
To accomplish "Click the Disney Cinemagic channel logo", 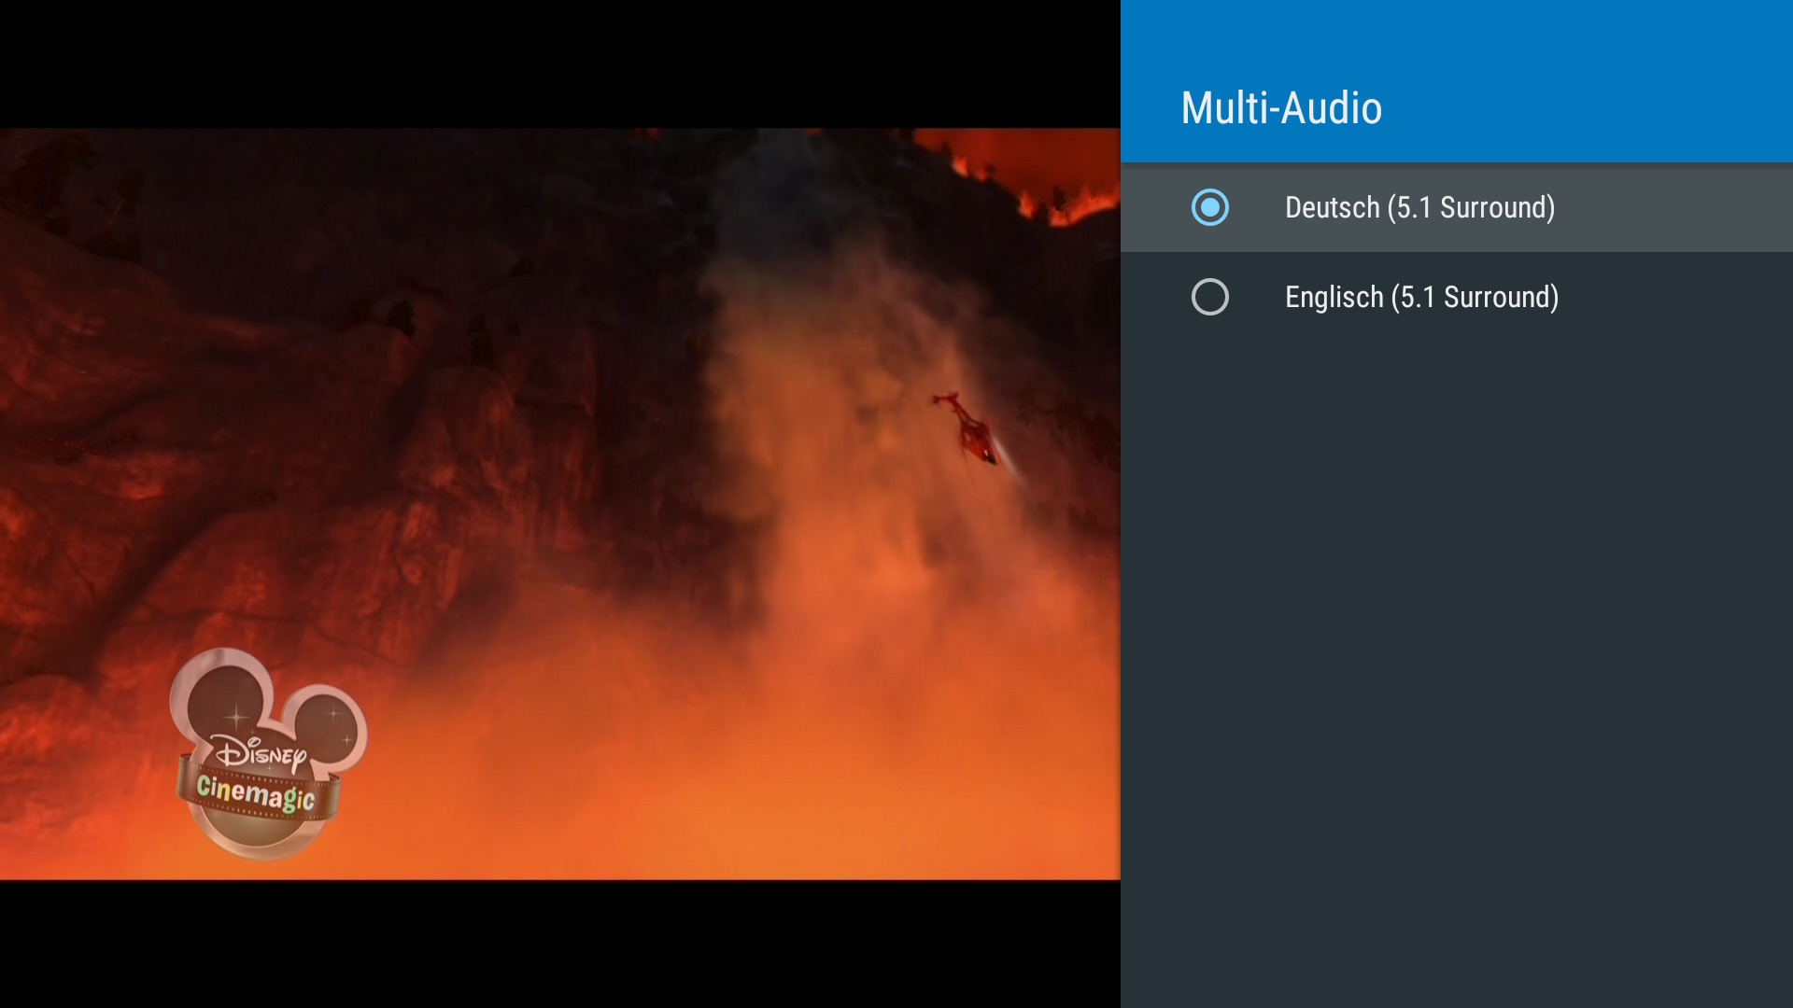I will pos(266,756).
